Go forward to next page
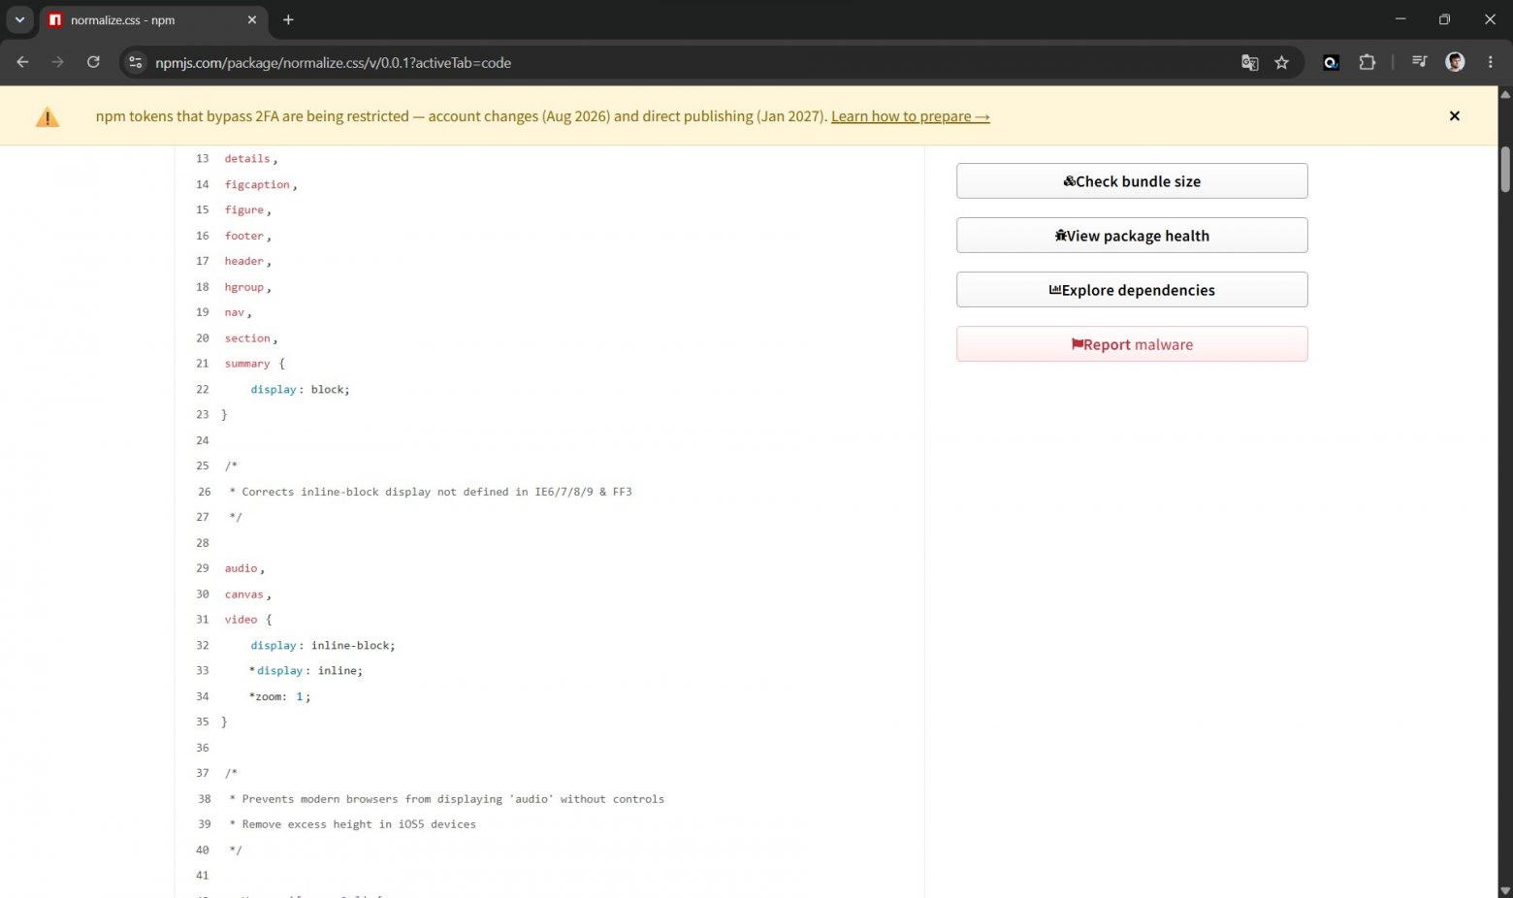The image size is (1513, 898). pyautogui.click(x=58, y=62)
